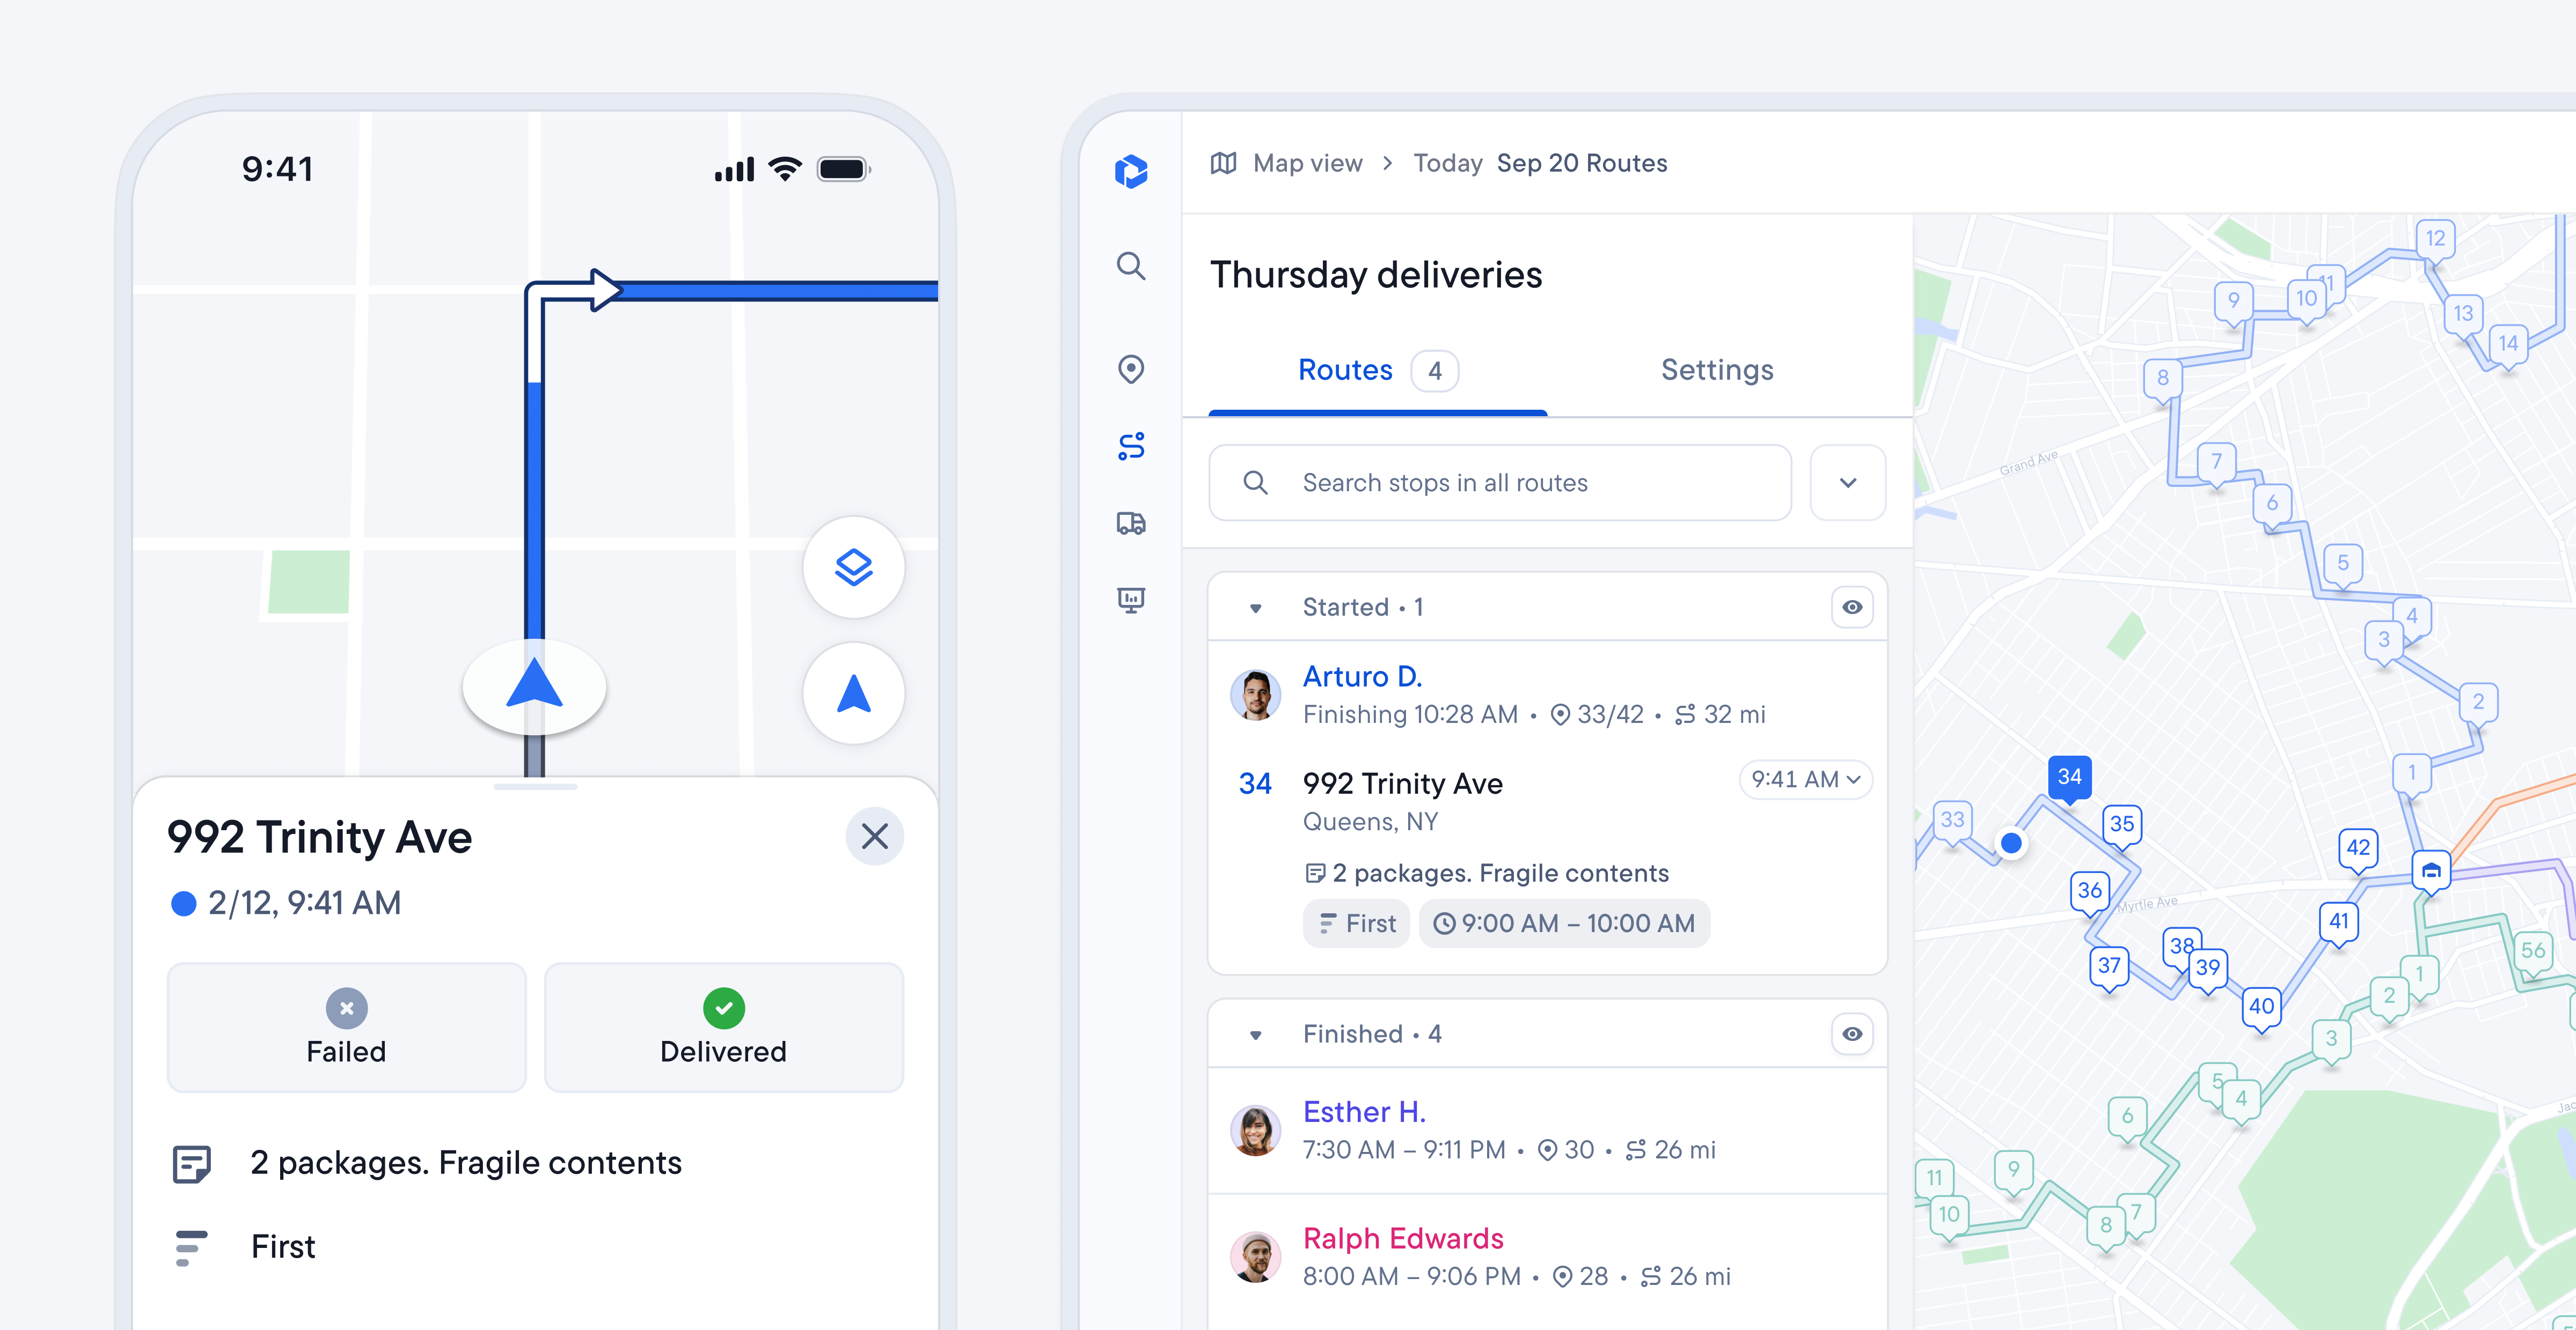The height and width of the screenshot is (1330, 2576).
Task: Open search from the sidebar magnifier icon
Action: [x=1131, y=266]
